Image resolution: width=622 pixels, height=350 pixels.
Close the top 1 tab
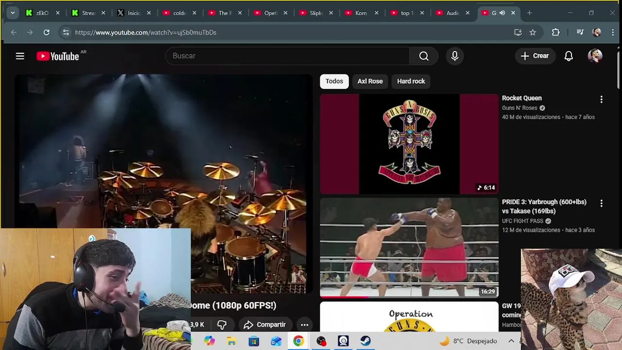click(x=422, y=13)
